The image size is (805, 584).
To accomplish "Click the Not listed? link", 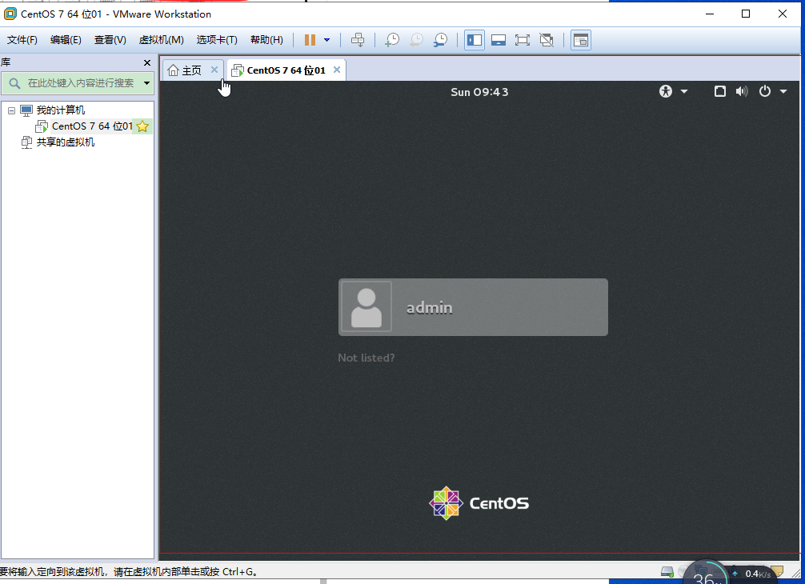I will pyautogui.click(x=366, y=358).
